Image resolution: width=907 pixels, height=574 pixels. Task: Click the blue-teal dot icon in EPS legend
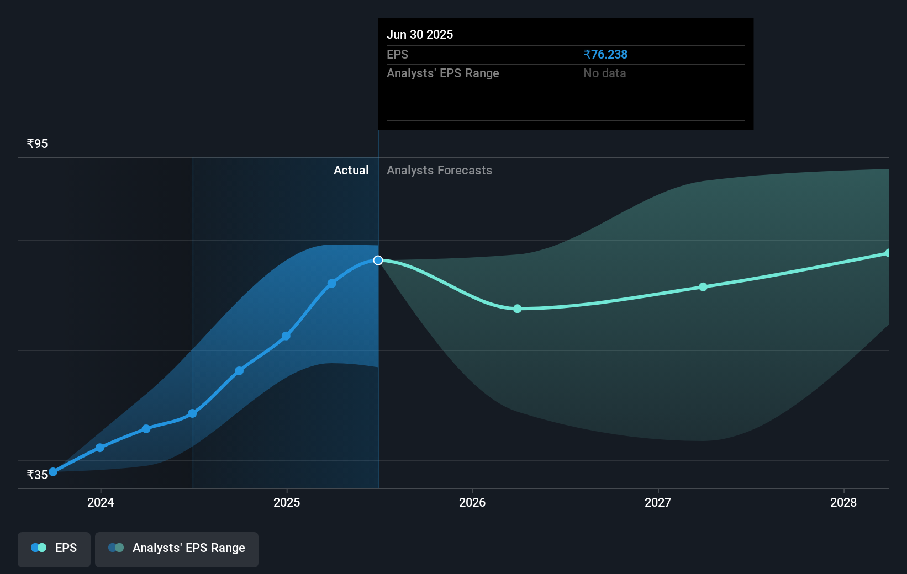click(x=38, y=548)
